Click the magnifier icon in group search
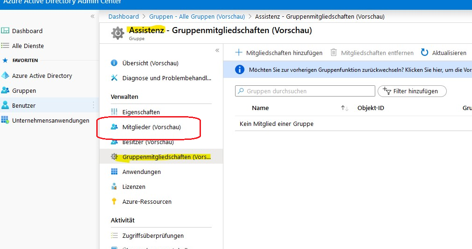The width and height of the screenshot is (472, 249). [241, 91]
